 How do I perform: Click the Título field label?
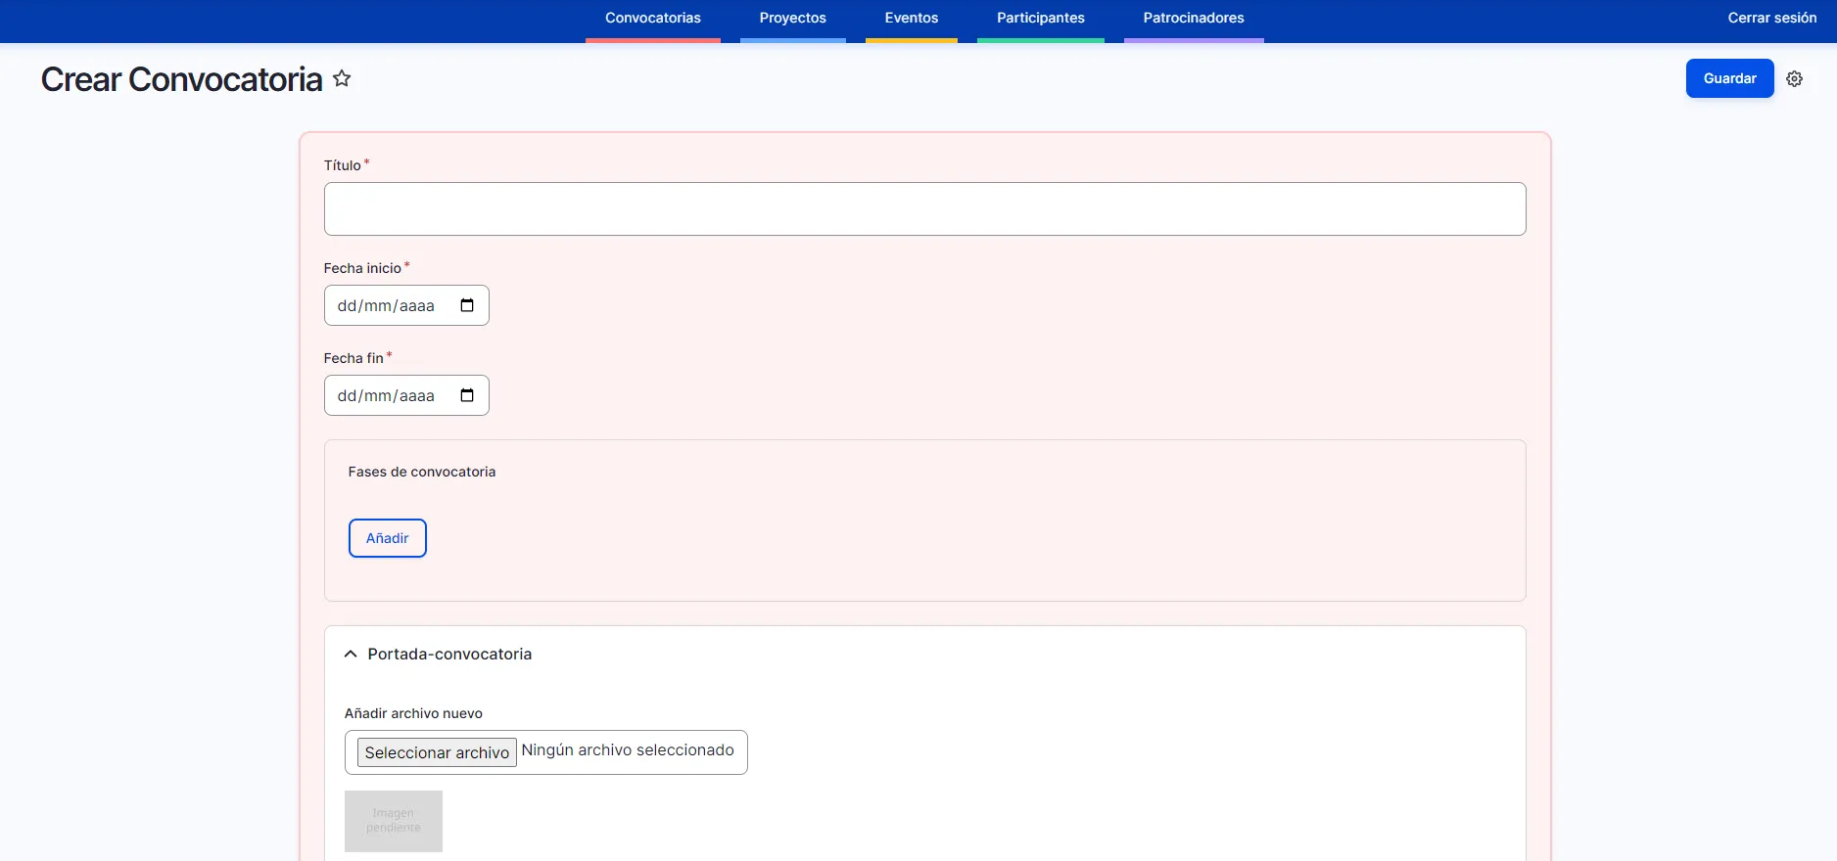point(343,165)
